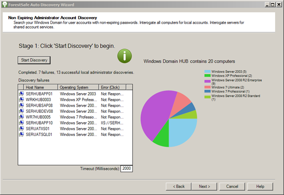Select host name SERHUBAPP10

(x=39, y=123)
